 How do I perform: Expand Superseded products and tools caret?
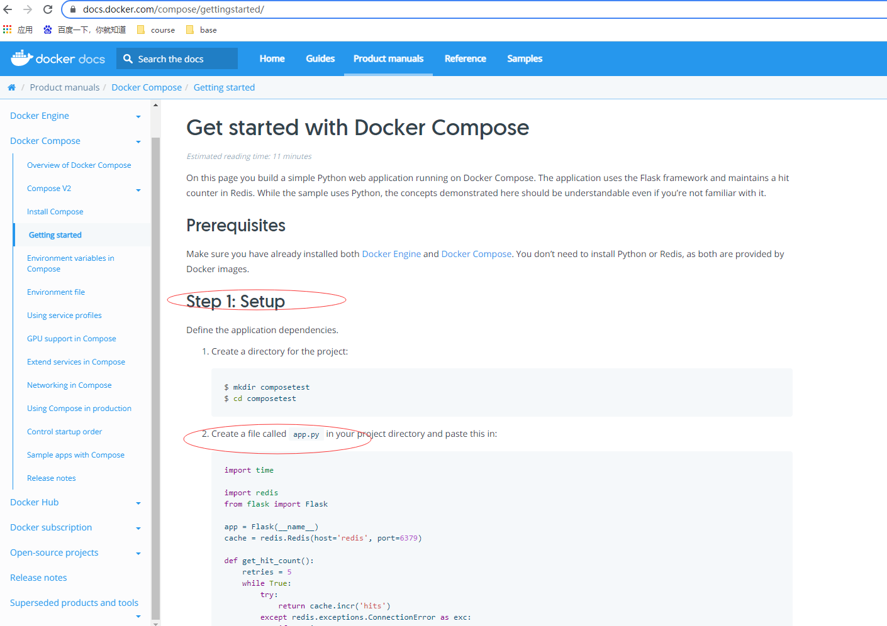pos(138,616)
